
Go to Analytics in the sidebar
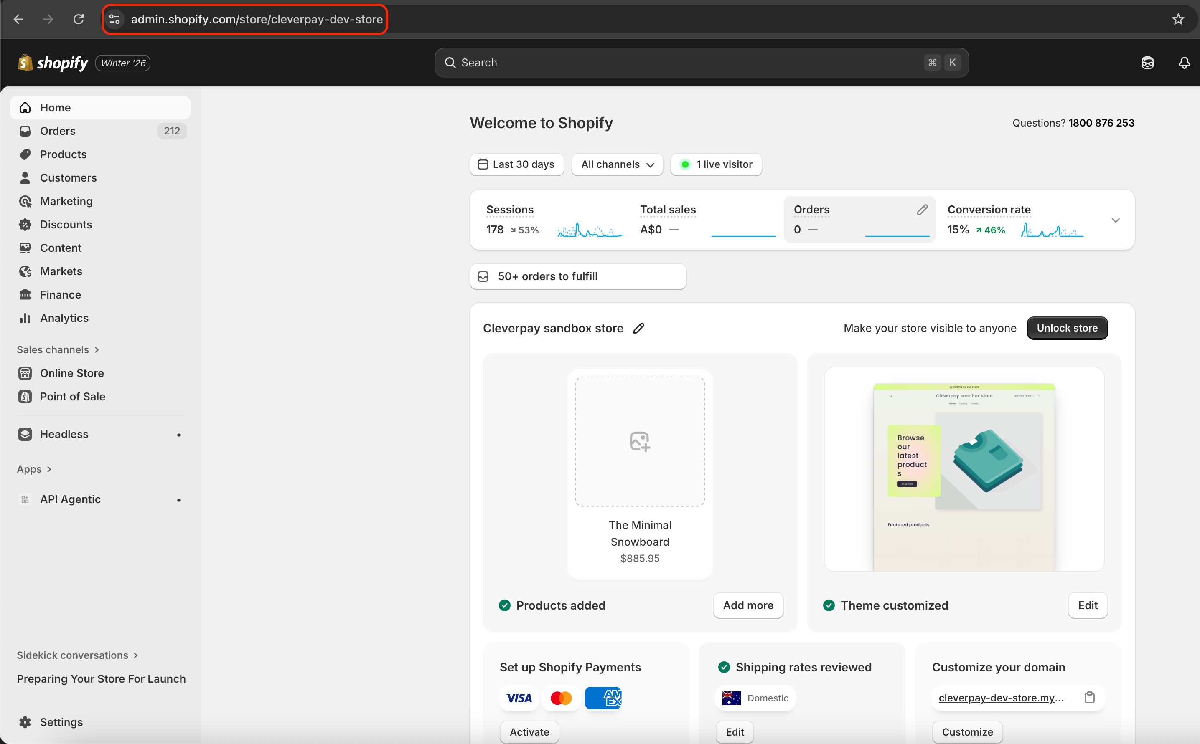point(64,318)
